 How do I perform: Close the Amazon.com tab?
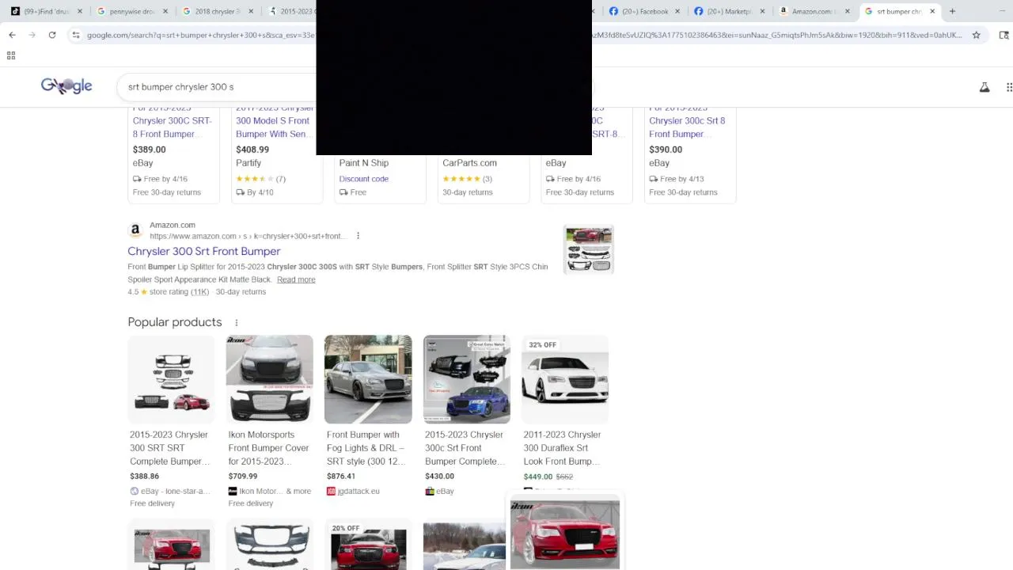(848, 11)
